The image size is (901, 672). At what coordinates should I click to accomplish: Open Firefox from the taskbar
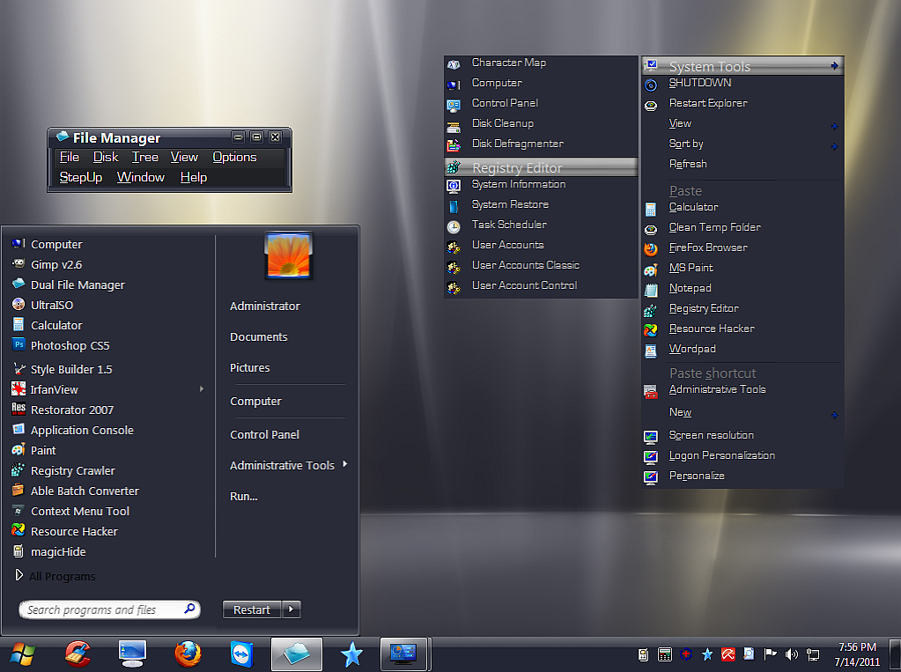pyautogui.click(x=187, y=654)
